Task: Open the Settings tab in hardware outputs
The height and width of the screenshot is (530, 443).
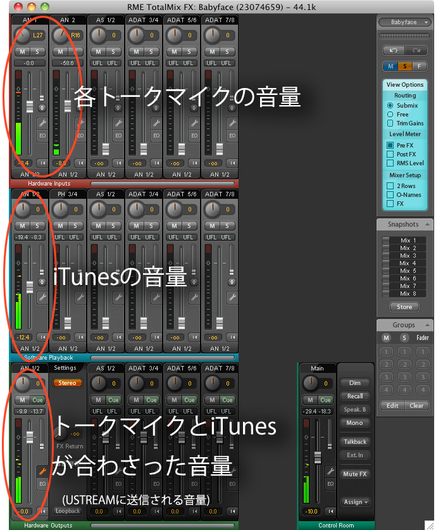Action: pyautogui.click(x=65, y=368)
